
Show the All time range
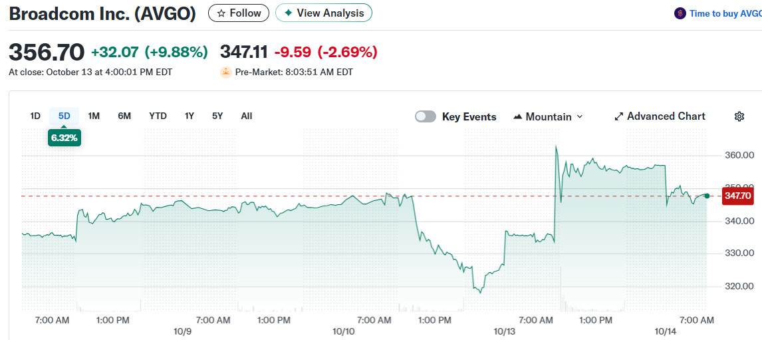coord(247,116)
